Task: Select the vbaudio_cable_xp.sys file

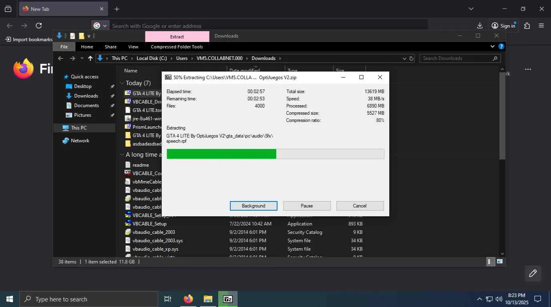Action: point(155,249)
